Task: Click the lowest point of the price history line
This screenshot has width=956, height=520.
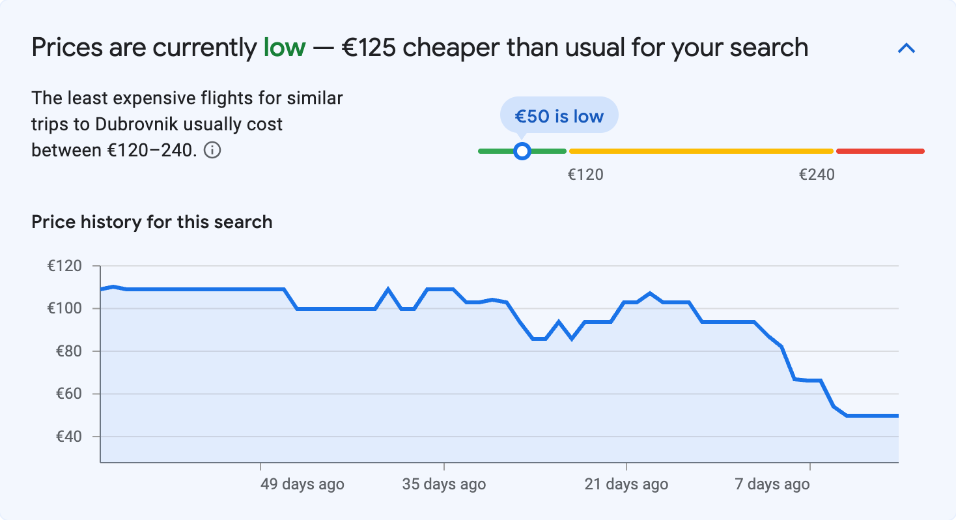Action: (x=873, y=415)
